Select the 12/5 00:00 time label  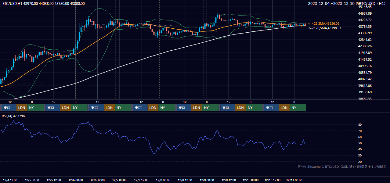coord(32,180)
